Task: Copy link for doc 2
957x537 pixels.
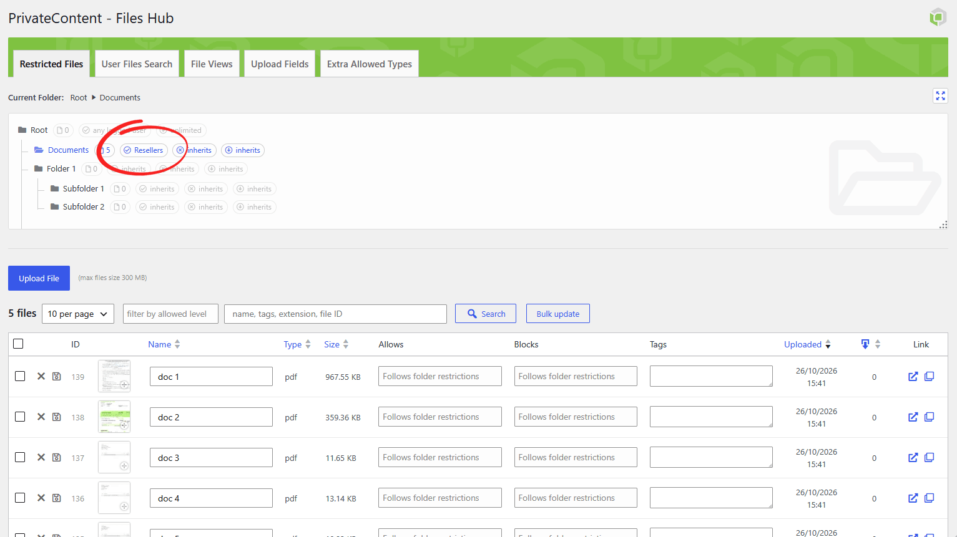Action: click(x=929, y=417)
